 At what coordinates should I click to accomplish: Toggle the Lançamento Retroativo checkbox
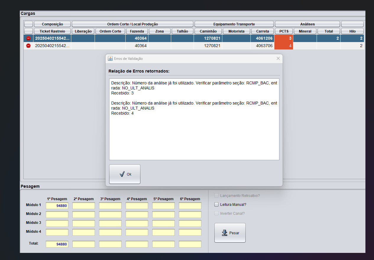pyautogui.click(x=216, y=195)
